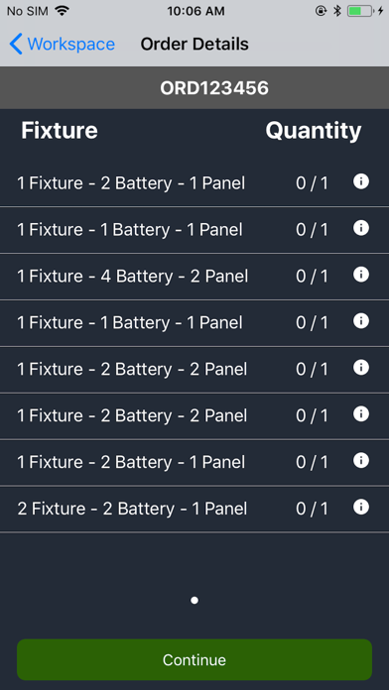The width and height of the screenshot is (389, 690).
Task: Tap the green Continue button
Action: (x=194, y=659)
